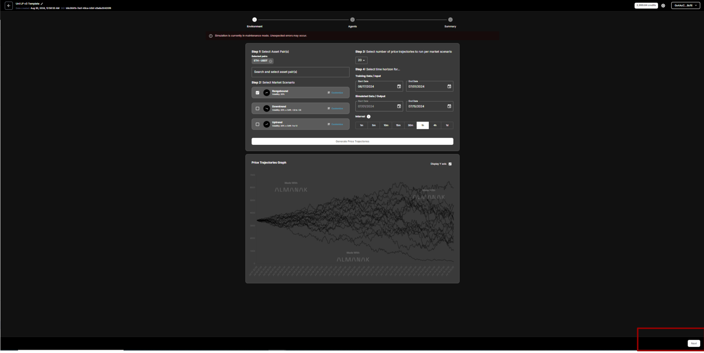Select the 4h interval
704x353 pixels.
point(435,125)
